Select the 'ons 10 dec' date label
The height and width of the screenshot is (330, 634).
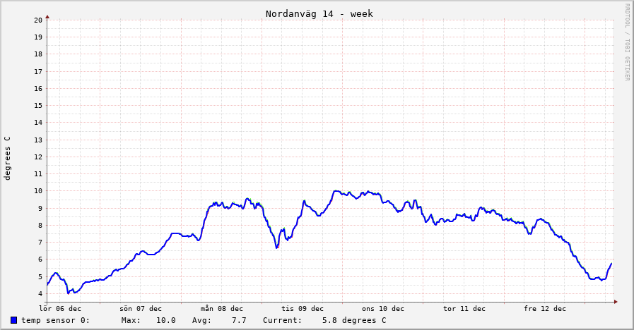(x=383, y=308)
